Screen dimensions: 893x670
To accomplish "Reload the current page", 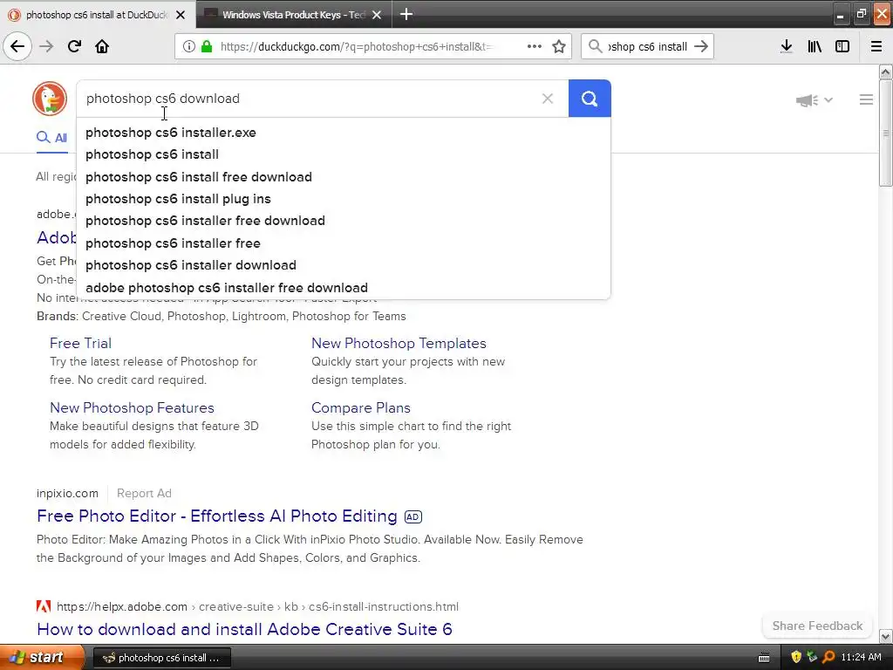I will coord(74,46).
